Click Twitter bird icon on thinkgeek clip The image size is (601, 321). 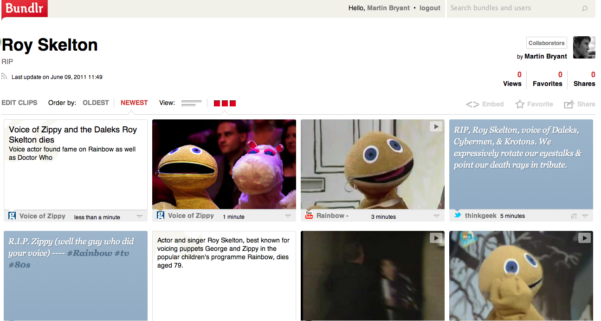point(458,216)
